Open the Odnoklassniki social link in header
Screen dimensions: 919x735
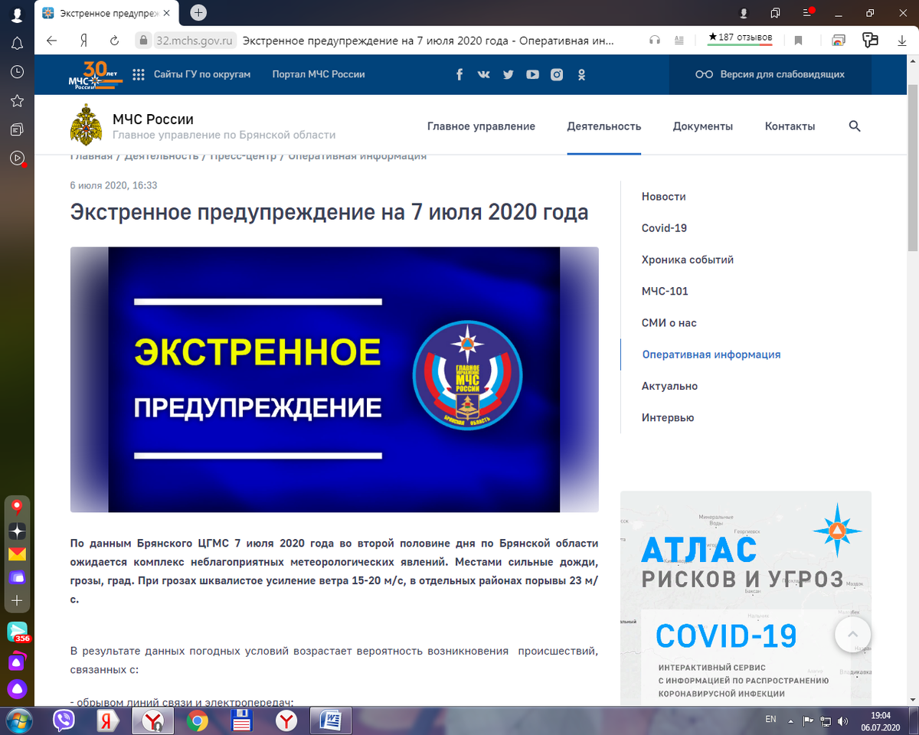pyautogui.click(x=581, y=74)
